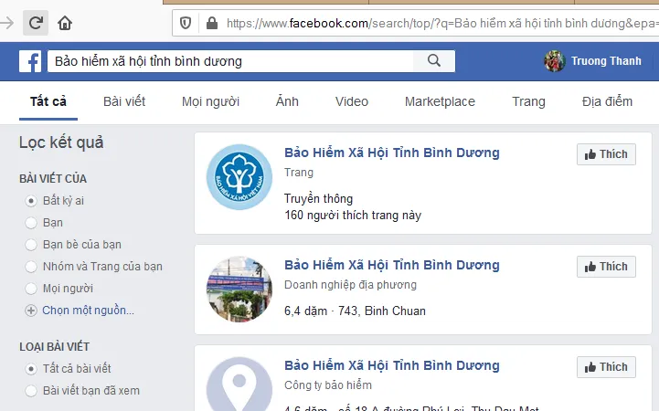Click the 'Doanh nghiệp địa phương' label
This screenshot has height=411, width=659.
(350, 285)
